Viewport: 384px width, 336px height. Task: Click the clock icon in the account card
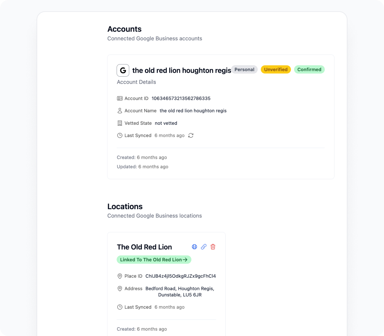pos(120,135)
